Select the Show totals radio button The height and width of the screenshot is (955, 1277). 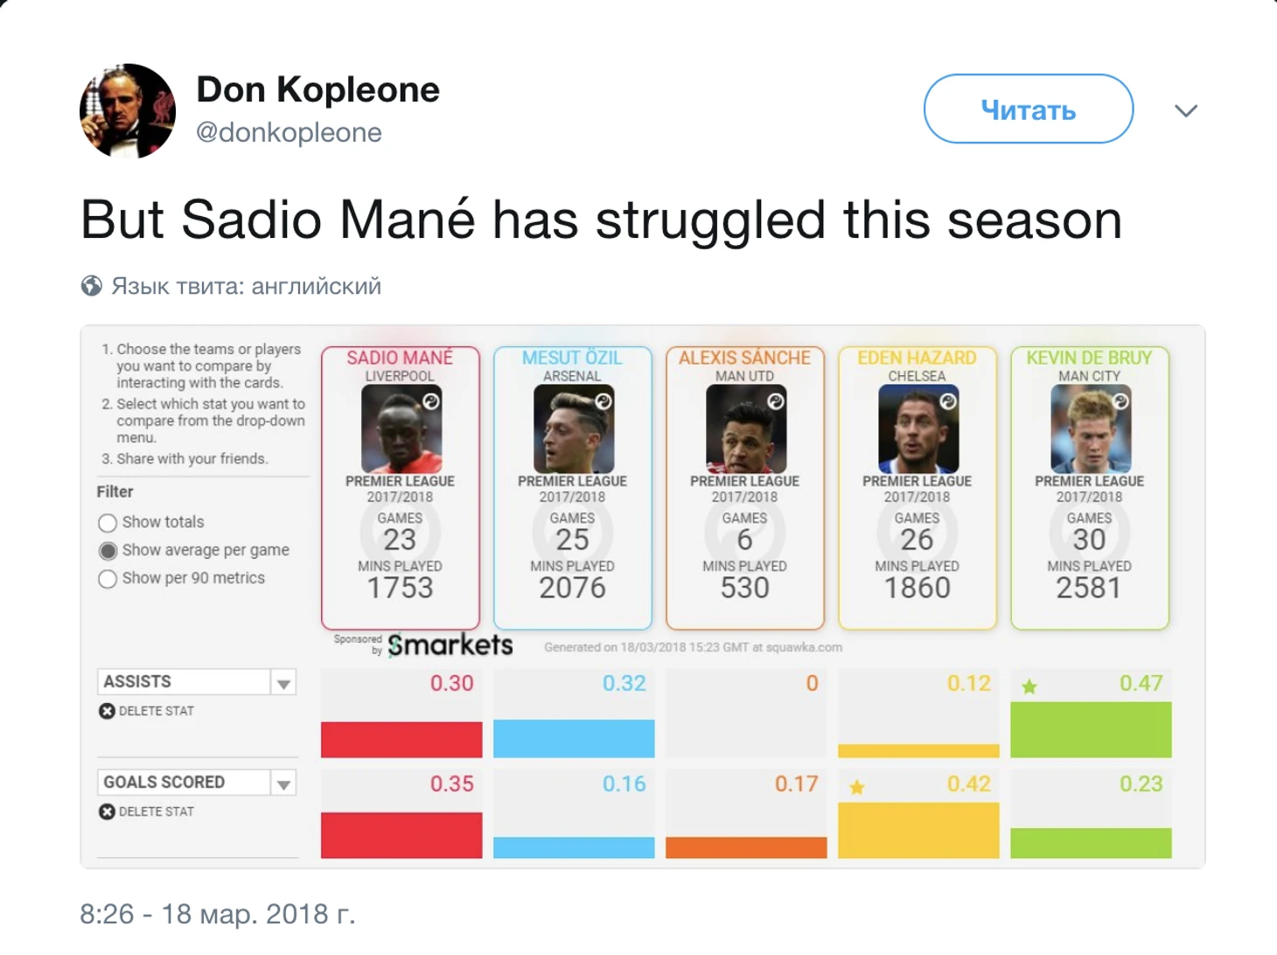click(x=108, y=523)
